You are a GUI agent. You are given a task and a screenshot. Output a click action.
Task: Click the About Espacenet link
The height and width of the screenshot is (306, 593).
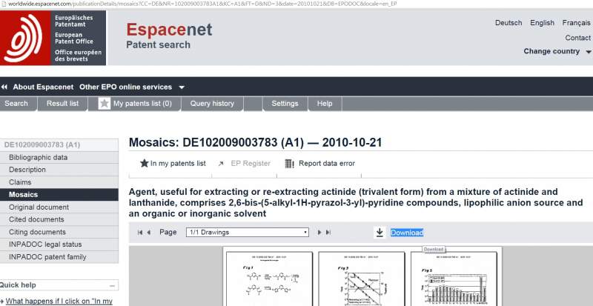pyautogui.click(x=43, y=87)
